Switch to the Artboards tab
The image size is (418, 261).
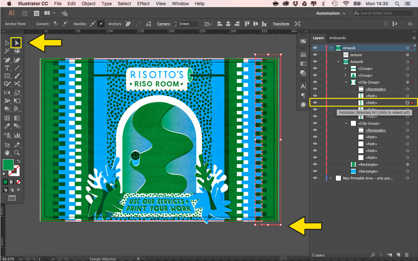pos(338,38)
